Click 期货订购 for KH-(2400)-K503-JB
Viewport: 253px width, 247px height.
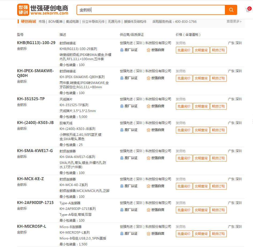[x=218, y=130]
